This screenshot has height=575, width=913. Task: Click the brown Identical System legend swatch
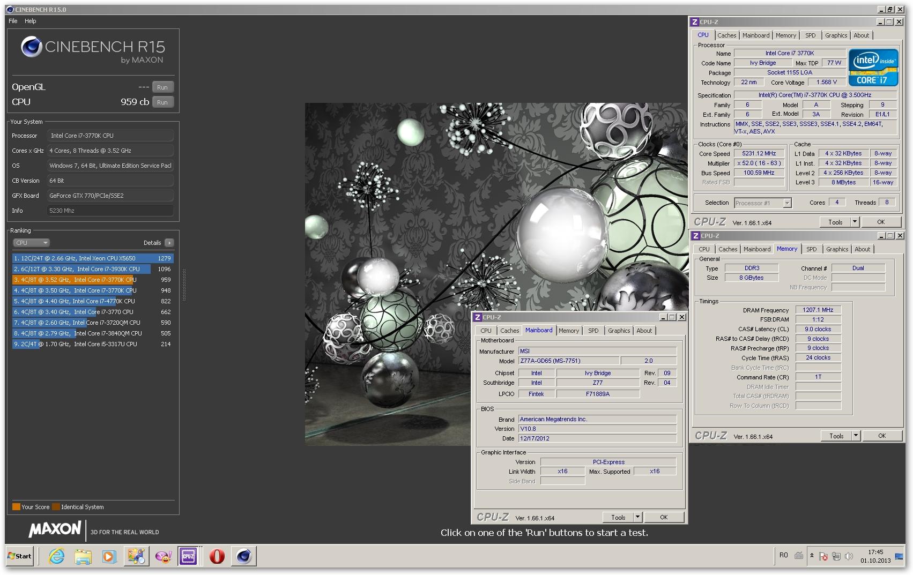click(56, 507)
